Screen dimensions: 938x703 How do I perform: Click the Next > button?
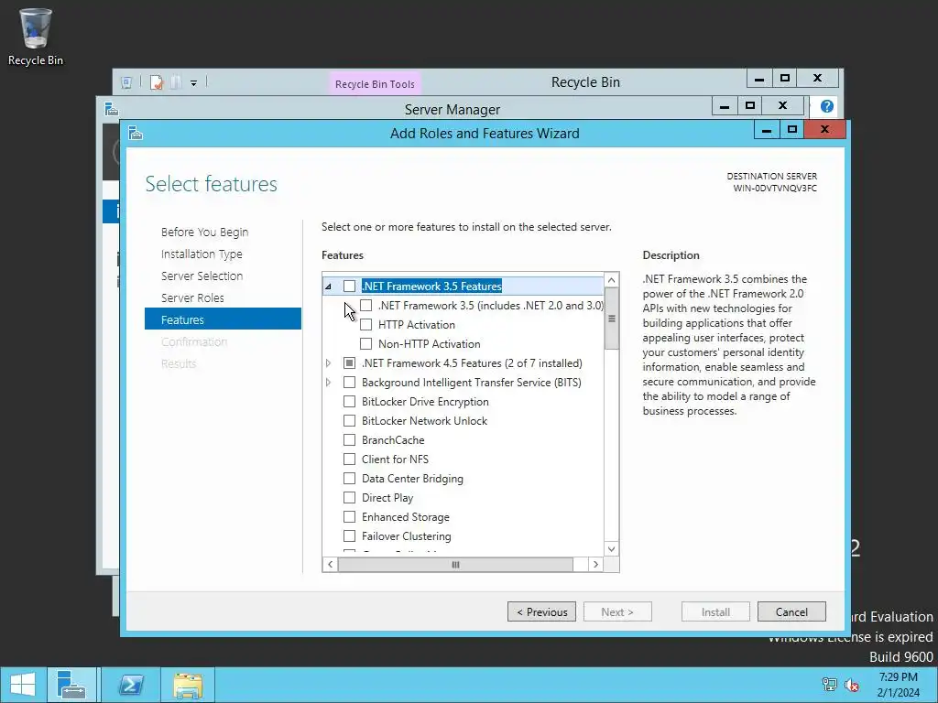617,612
